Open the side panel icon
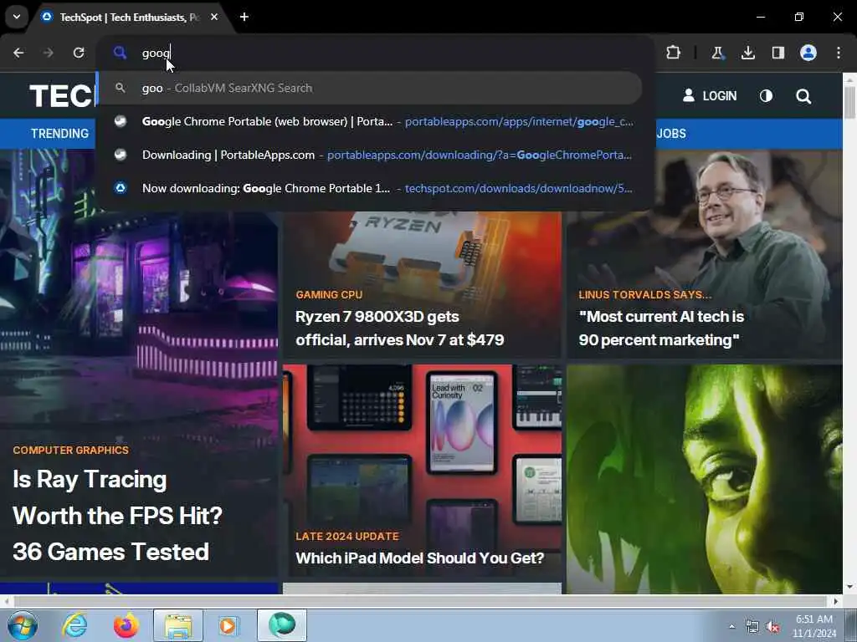This screenshot has height=642, width=857. 777,53
